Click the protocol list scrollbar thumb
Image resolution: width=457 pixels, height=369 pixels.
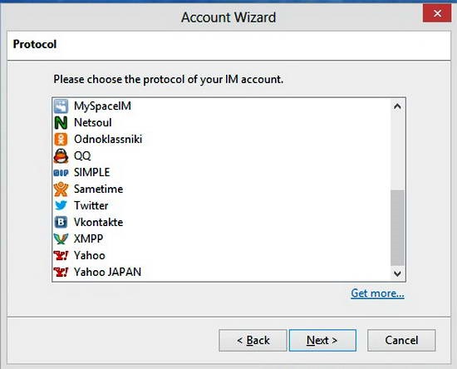tap(397, 228)
